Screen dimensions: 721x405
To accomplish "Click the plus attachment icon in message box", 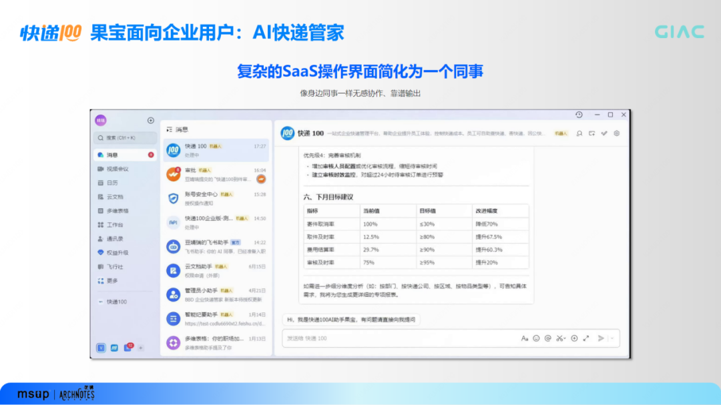I will click(574, 339).
